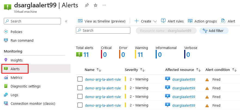Open the fourth demo-arg-la-alert-rule link
The width and height of the screenshot is (240, 111).
[x=103, y=105]
